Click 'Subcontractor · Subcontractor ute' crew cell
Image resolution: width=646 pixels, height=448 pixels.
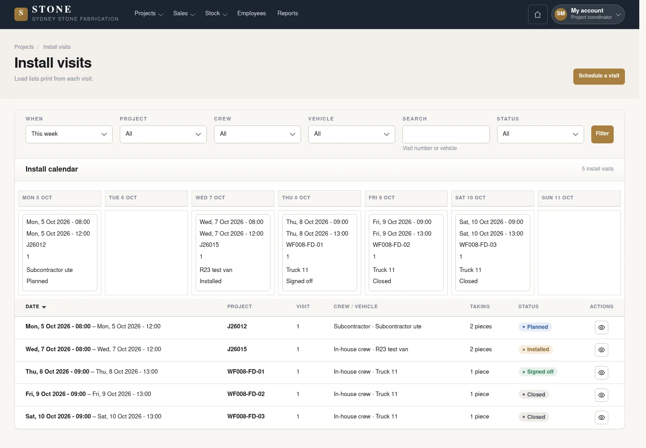pyautogui.click(x=378, y=327)
